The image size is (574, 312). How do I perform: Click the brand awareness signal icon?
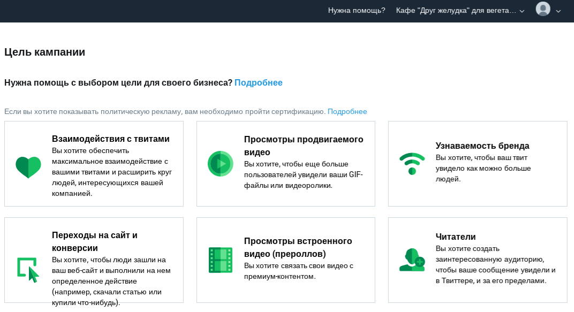coord(412,163)
